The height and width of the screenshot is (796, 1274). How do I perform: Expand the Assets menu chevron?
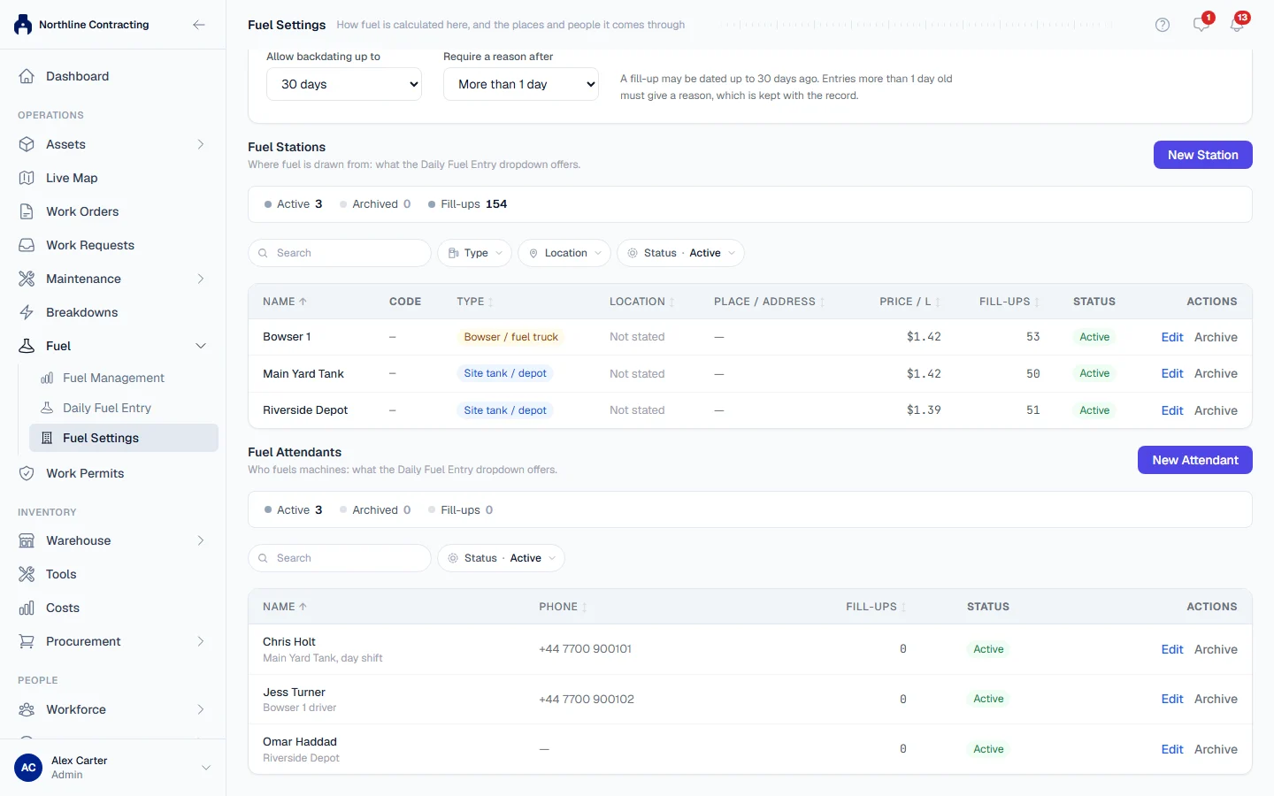[x=201, y=144]
